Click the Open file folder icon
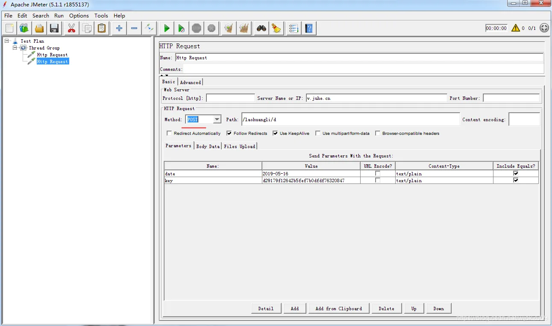552x326 pixels. 39,29
